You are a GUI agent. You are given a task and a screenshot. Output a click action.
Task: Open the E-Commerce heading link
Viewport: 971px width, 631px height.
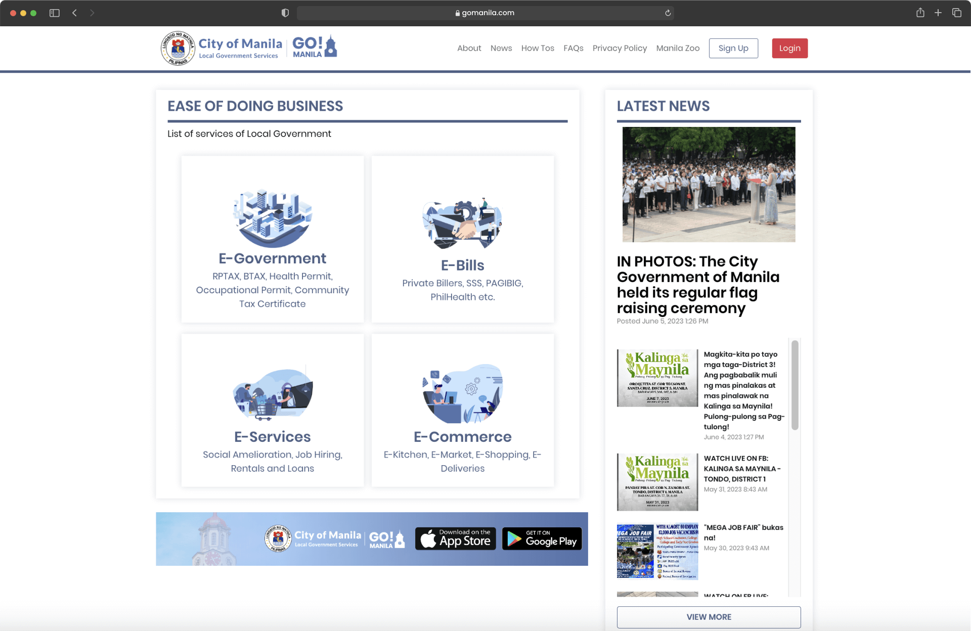click(x=463, y=437)
